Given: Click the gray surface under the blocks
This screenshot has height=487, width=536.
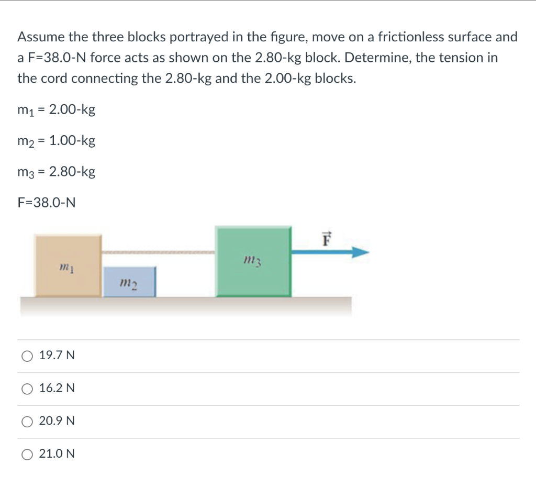Looking at the screenshot, I should pyautogui.click(x=183, y=305).
